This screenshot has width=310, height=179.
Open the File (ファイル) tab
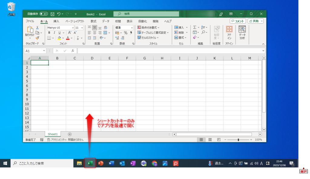point(30,21)
